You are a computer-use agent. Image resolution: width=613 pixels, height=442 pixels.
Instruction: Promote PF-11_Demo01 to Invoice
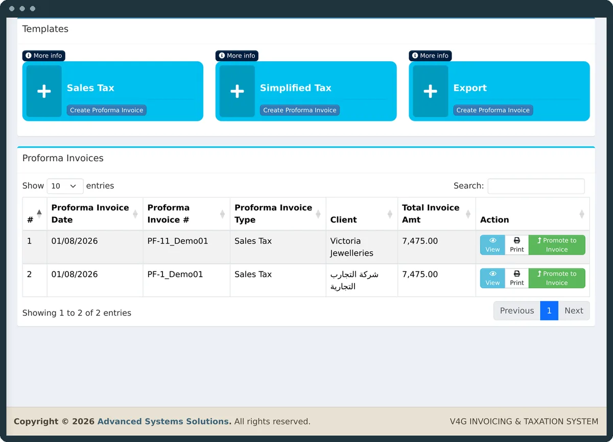click(557, 245)
